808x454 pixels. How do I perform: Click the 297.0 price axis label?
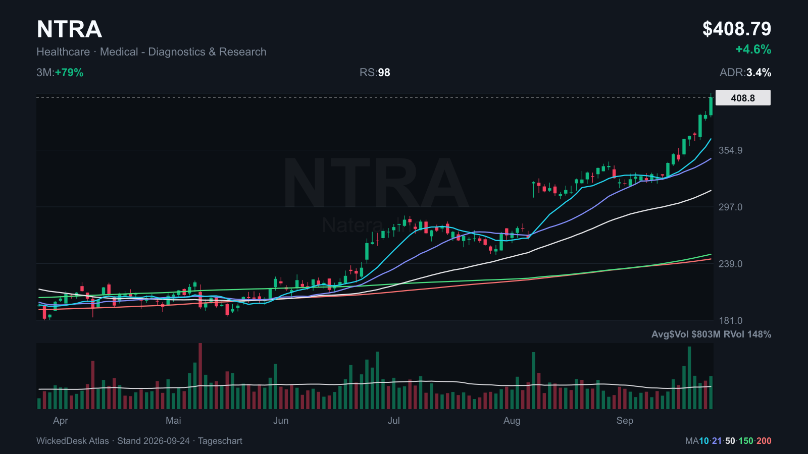730,207
